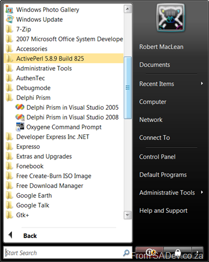This screenshot has height=262, width=209.
Task: Click Delphi Prism in Visual Studio 2008 icon
Action: pyautogui.click(x=20, y=117)
